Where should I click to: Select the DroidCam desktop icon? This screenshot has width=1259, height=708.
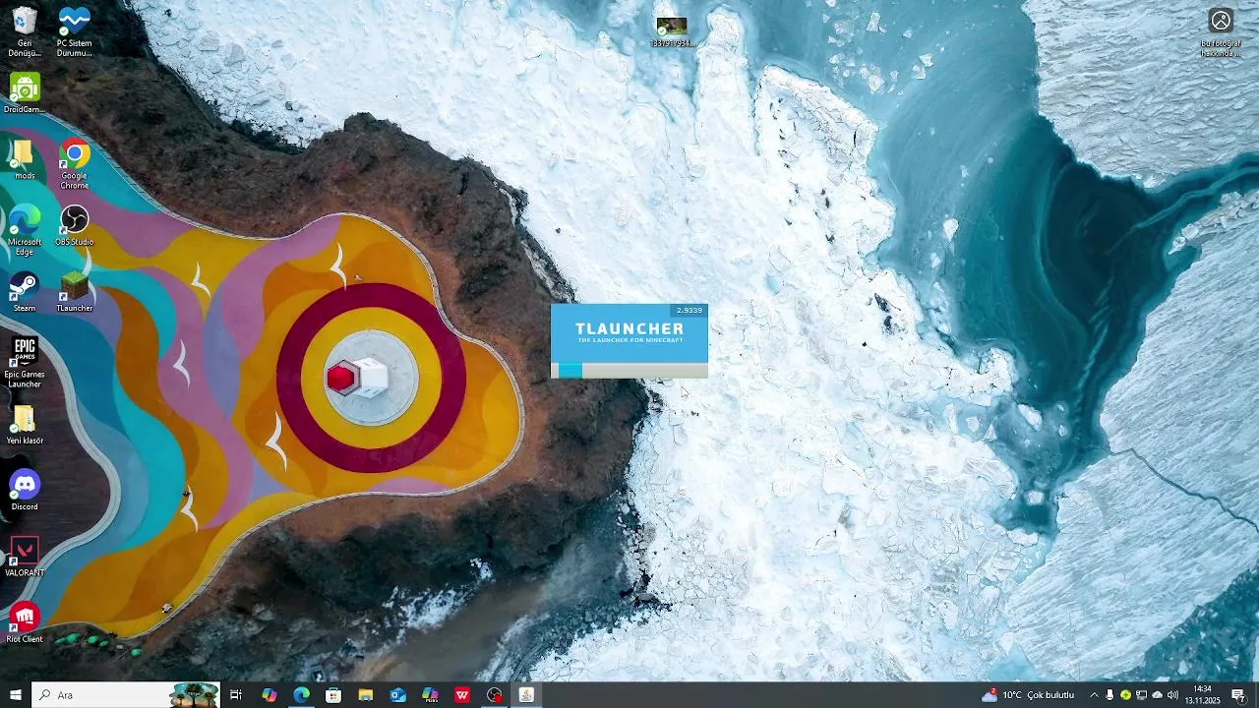tap(25, 92)
